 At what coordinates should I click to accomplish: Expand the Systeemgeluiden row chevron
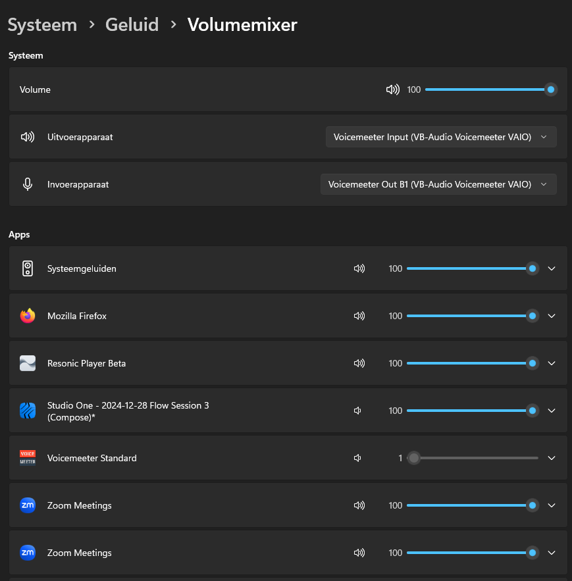click(552, 268)
